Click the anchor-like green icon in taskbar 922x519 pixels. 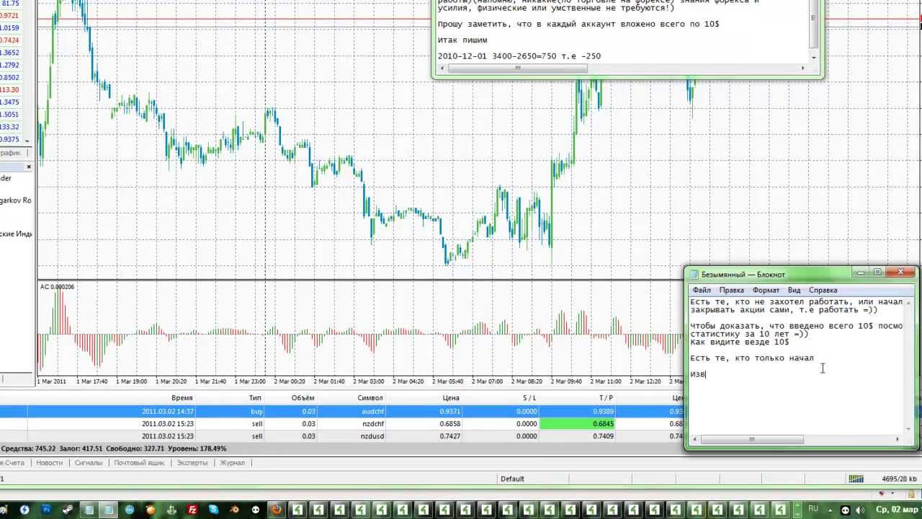[171, 510]
